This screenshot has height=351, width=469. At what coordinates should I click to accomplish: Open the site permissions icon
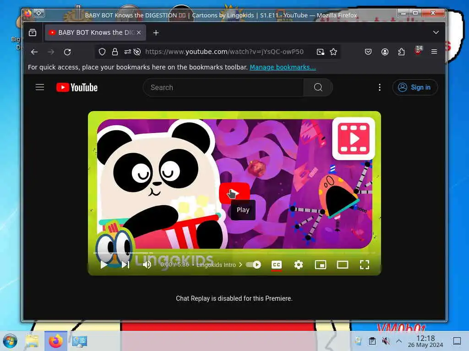(x=128, y=52)
